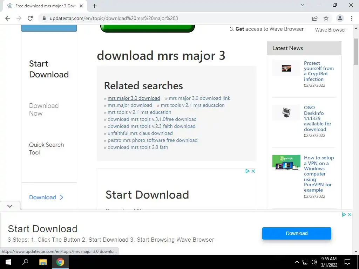This screenshot has width=359, height=269.
Task: Click sidebar Quick Search Tool text
Action: (x=47, y=149)
